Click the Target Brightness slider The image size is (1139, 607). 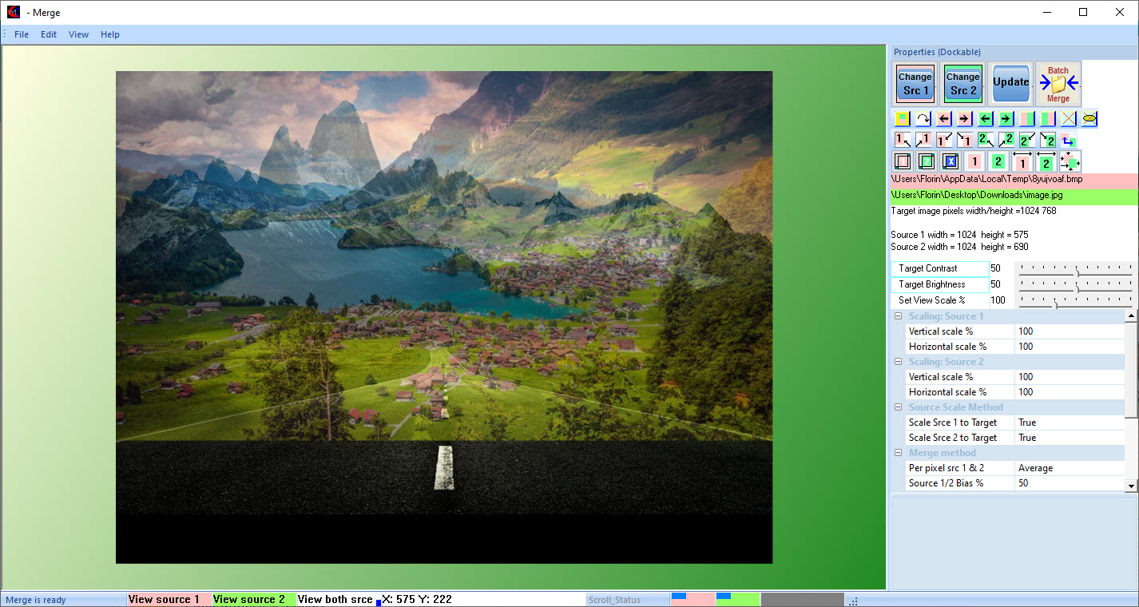(1076, 284)
